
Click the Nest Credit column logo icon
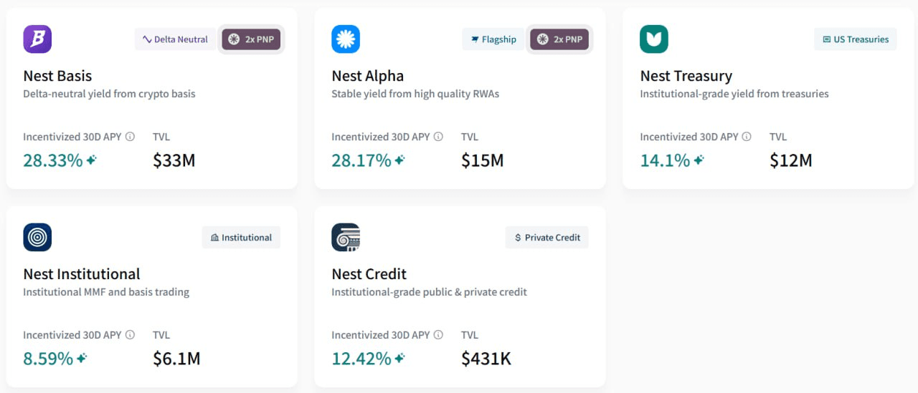(346, 238)
